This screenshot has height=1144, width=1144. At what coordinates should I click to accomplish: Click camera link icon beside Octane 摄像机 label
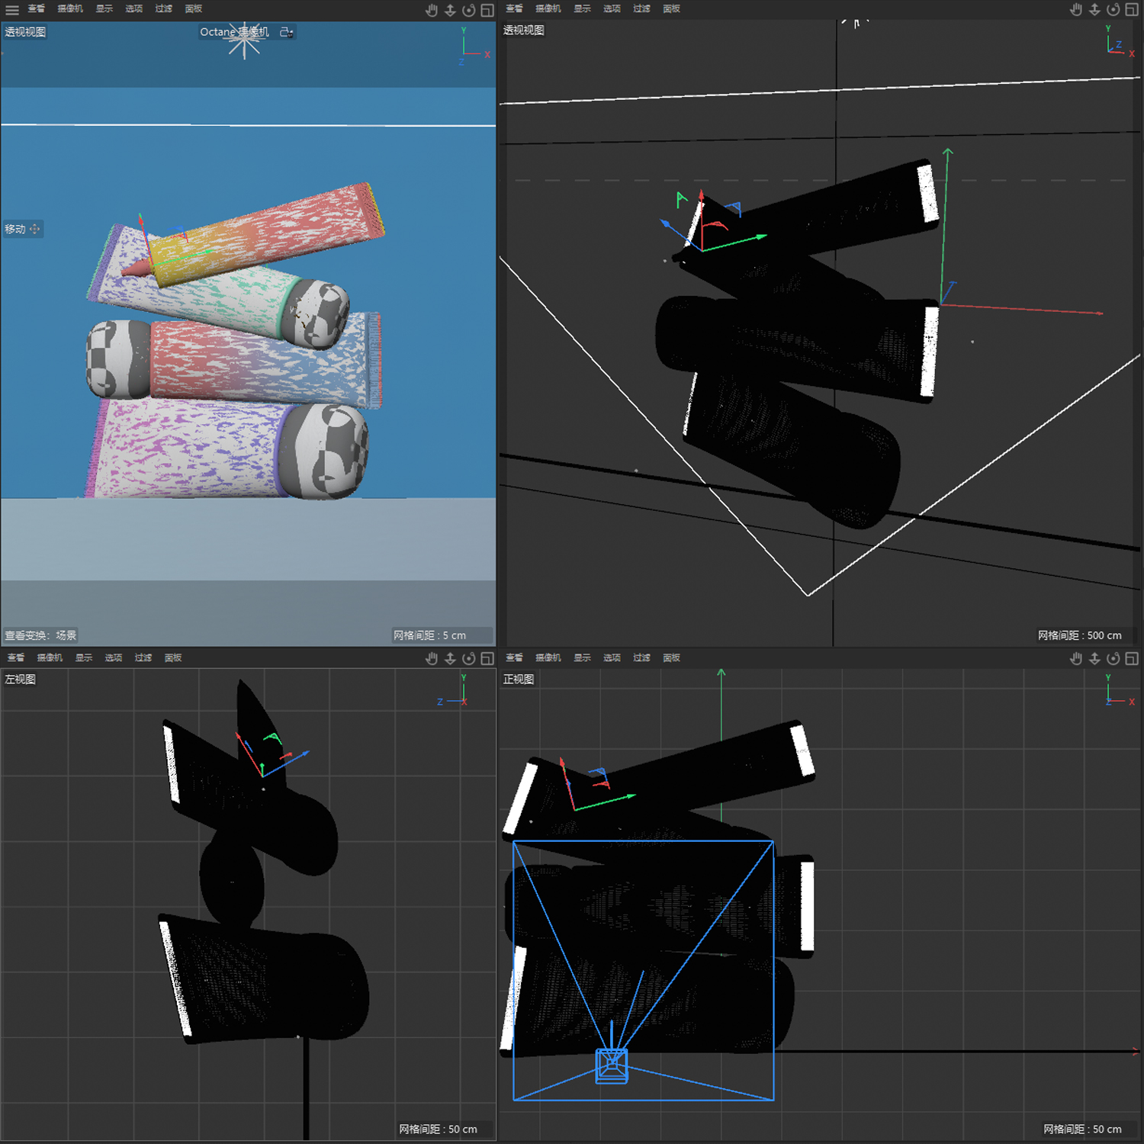(x=286, y=32)
